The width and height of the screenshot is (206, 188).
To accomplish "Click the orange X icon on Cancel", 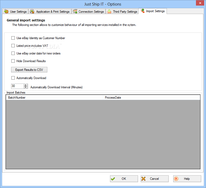I will pyautogui.click(x=144, y=179).
